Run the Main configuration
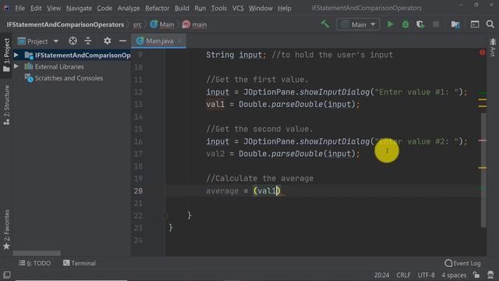This screenshot has width=499, height=281. (390, 24)
